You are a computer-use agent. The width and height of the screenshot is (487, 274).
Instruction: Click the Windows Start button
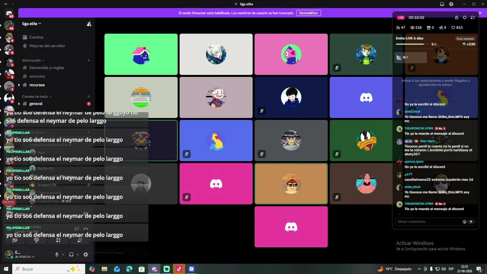tap(6, 269)
